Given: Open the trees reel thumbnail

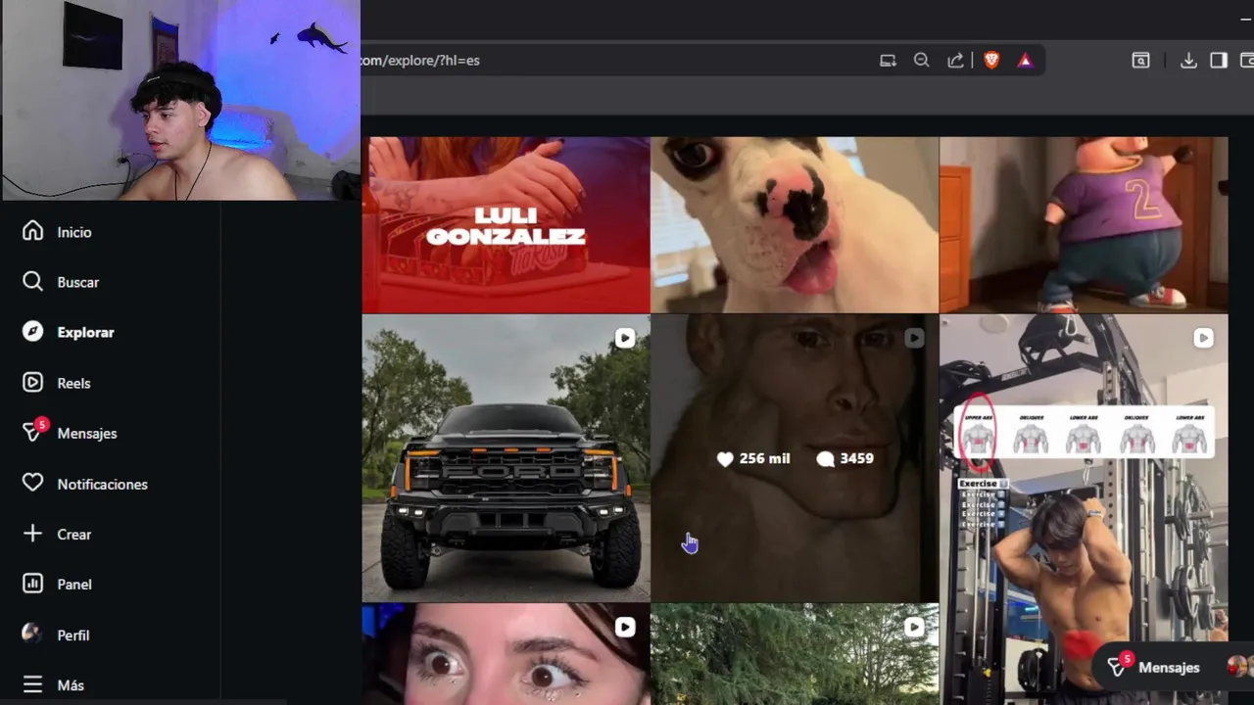Looking at the screenshot, I should pyautogui.click(x=795, y=654).
